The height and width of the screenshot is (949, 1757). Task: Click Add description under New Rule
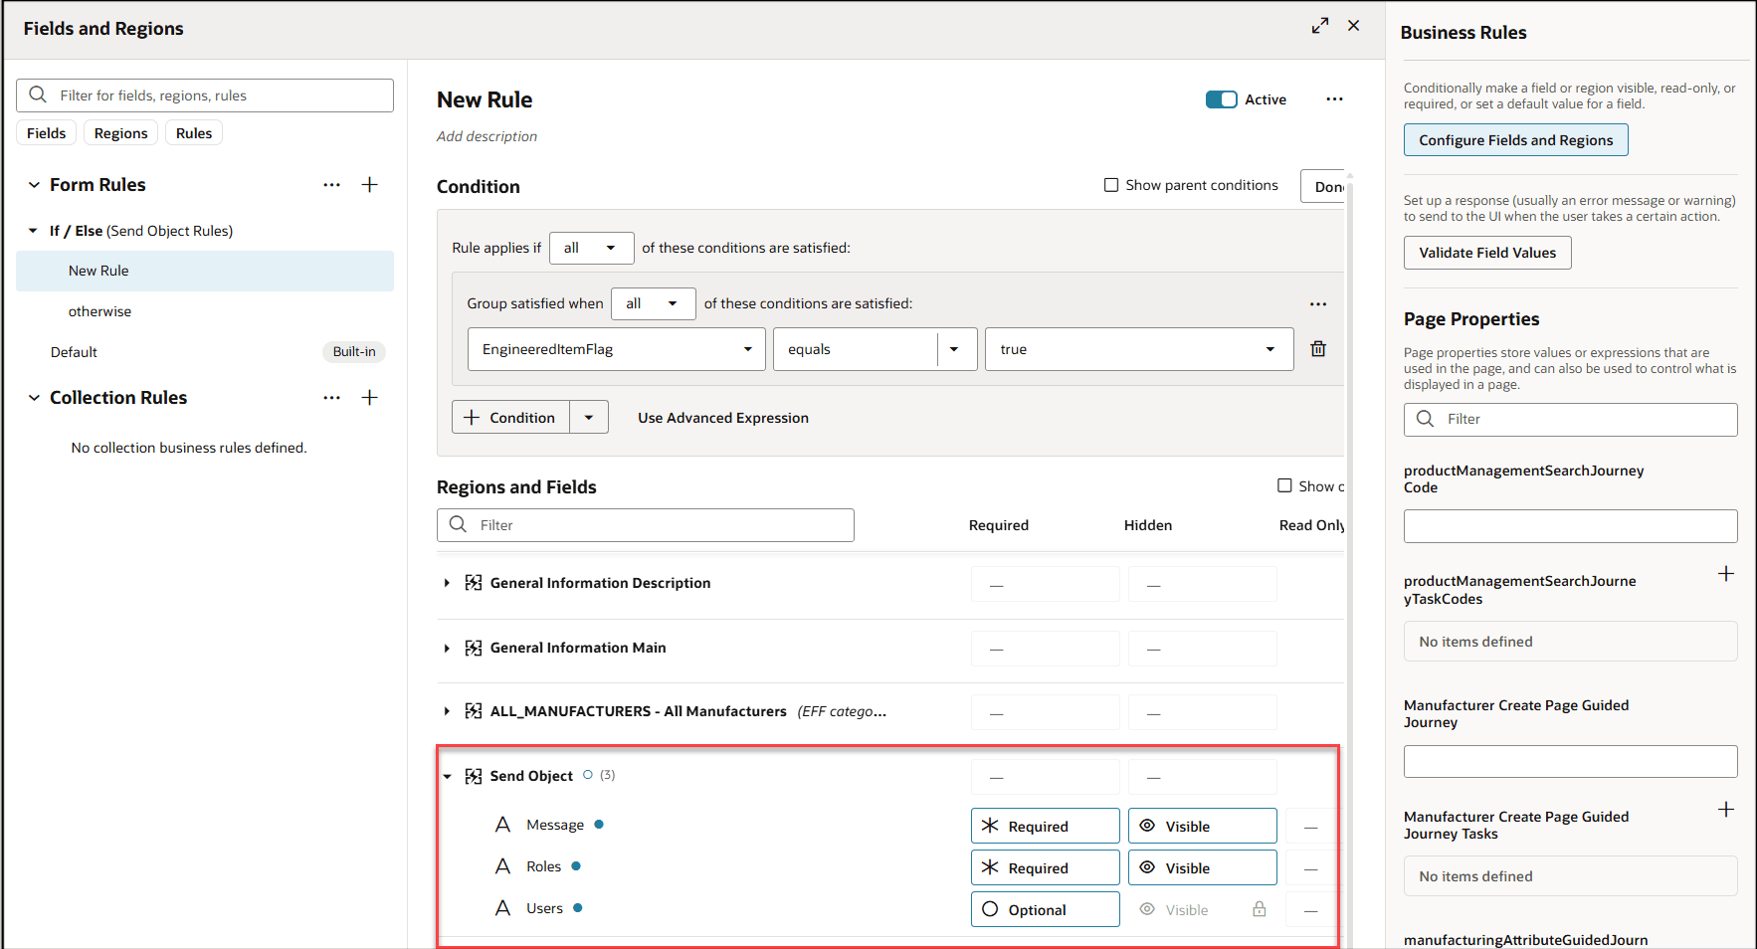point(487,136)
